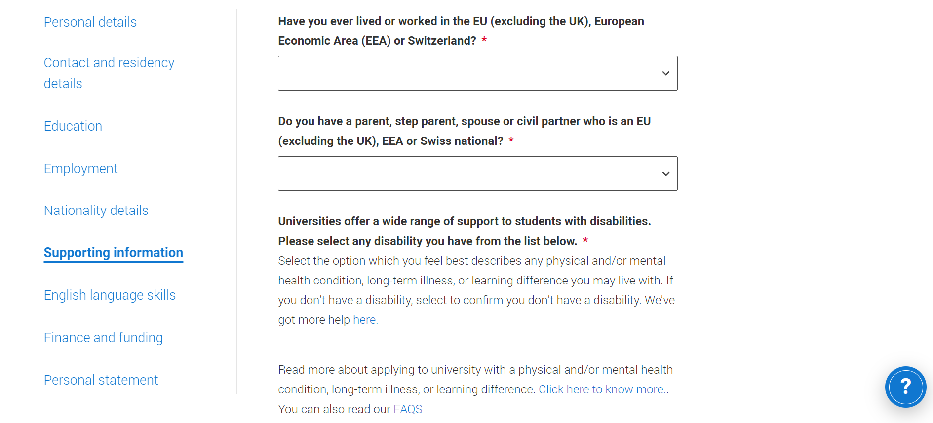Click chevron arrow of the first dropdown

665,73
